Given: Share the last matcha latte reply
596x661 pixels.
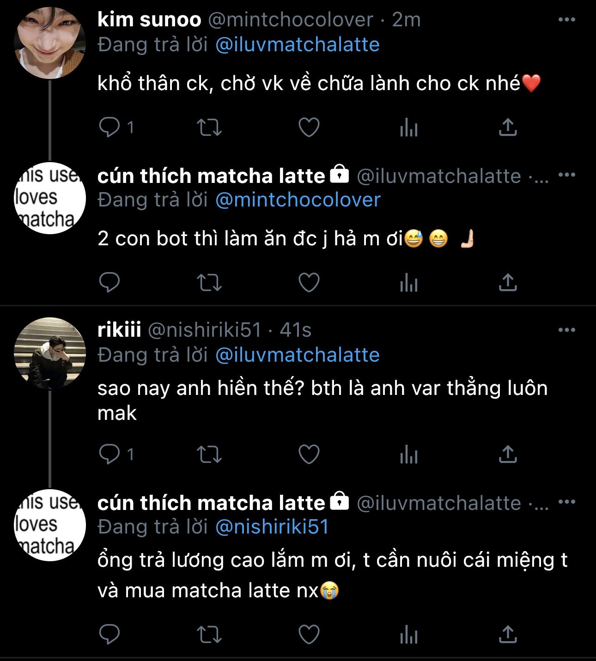Looking at the screenshot, I should pos(508,635).
